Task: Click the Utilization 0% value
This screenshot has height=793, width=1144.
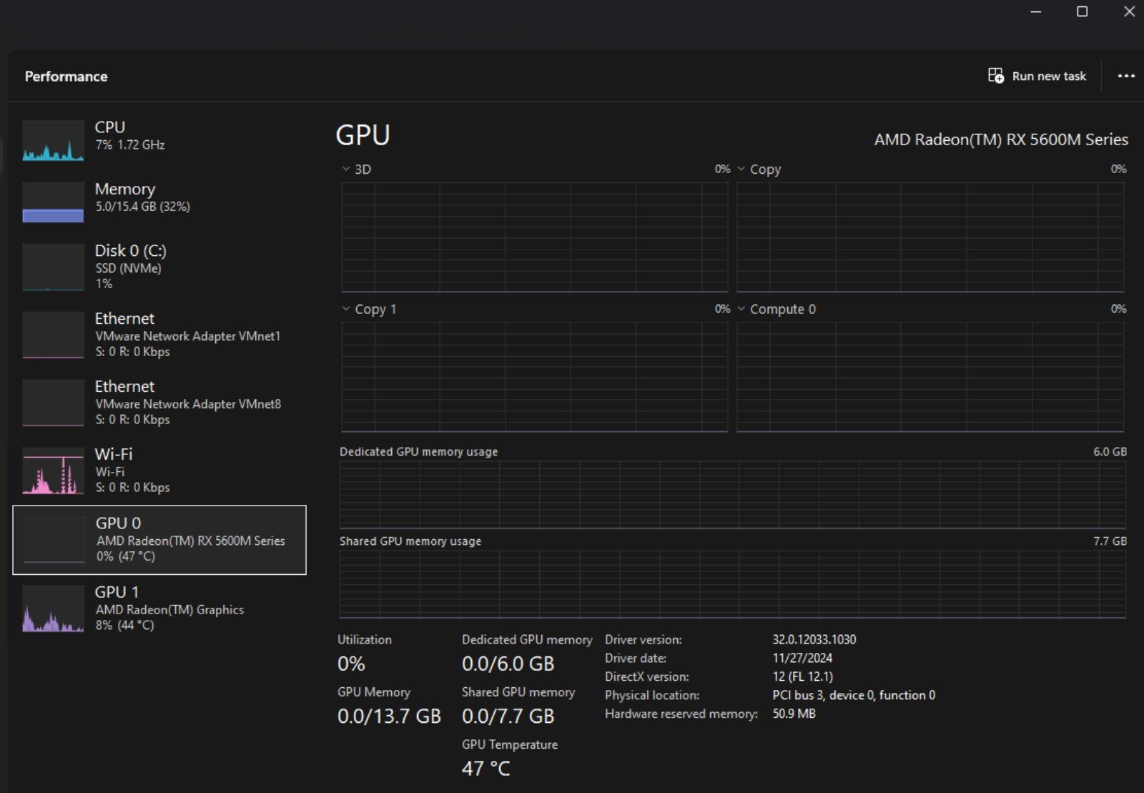Action: coord(351,664)
